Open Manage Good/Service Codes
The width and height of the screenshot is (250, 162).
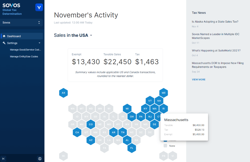tap(25, 50)
